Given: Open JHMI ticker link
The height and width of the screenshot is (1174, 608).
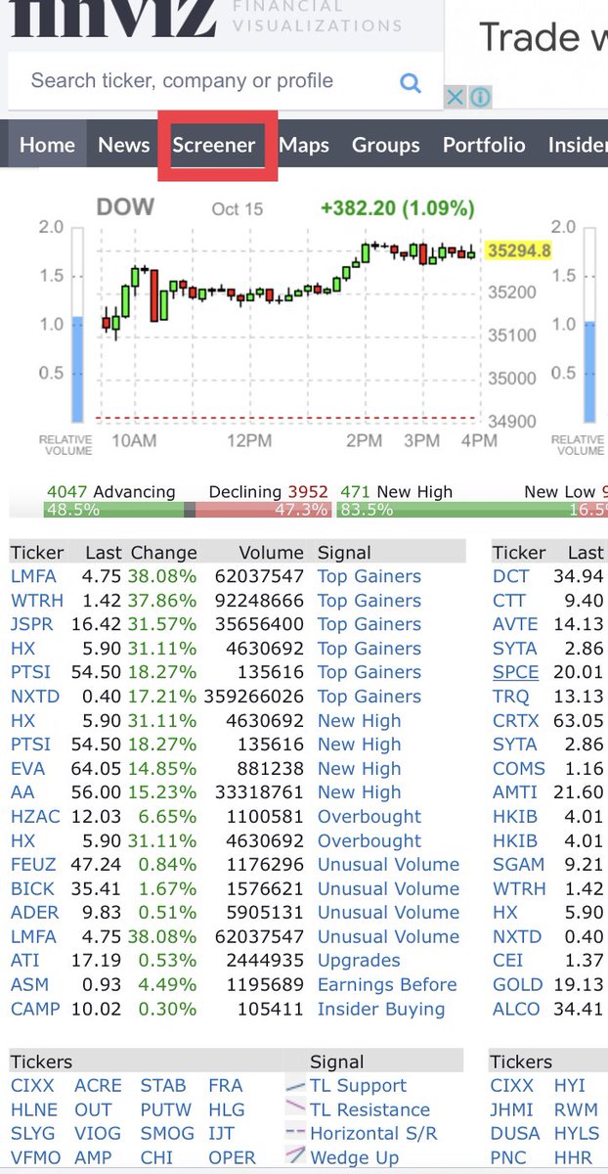Looking at the screenshot, I should tap(512, 1109).
